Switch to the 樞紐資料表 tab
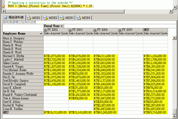Image resolution: width=178 pixels, height=119 pixels. (14, 17)
